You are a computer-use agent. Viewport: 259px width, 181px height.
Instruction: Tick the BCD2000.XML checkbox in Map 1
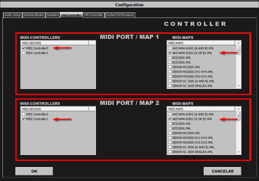pyautogui.click(x=170, y=58)
